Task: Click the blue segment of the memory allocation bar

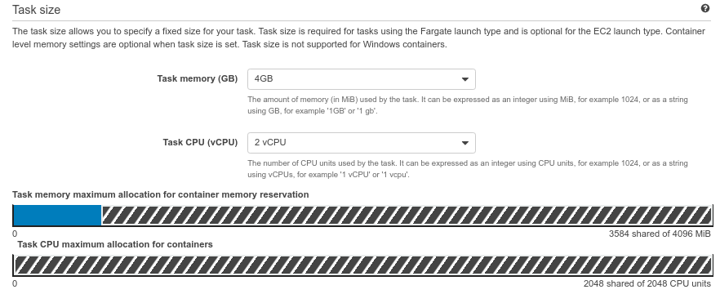Action: pyautogui.click(x=57, y=216)
